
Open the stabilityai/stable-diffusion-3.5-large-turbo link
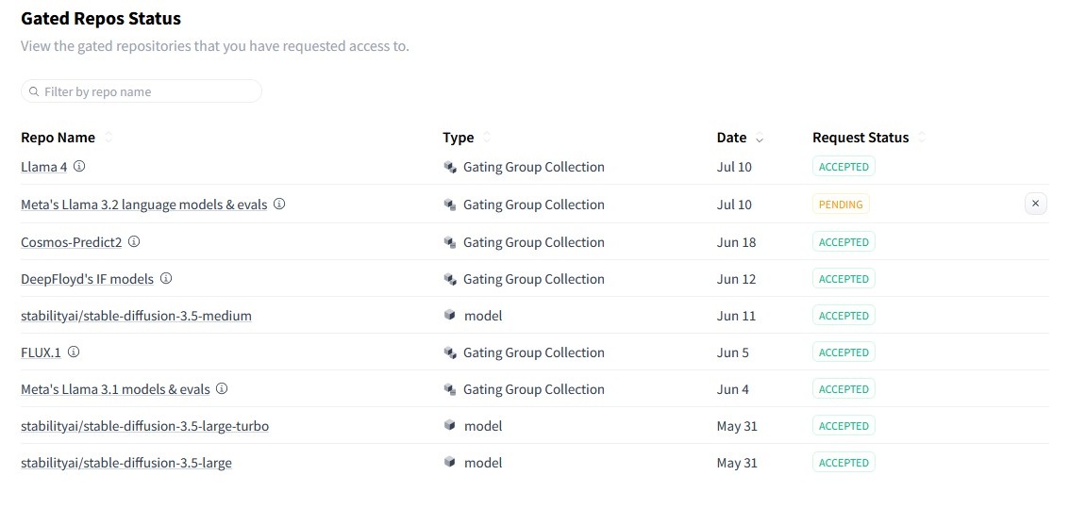144,426
